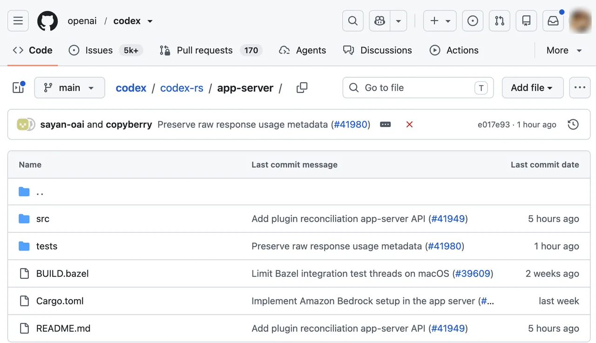Viewport: 596px width, 343px height.
Task: Focus the Go to file search field
Action: 418,87
